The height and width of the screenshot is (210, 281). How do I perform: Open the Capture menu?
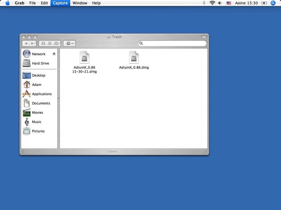[60, 3]
